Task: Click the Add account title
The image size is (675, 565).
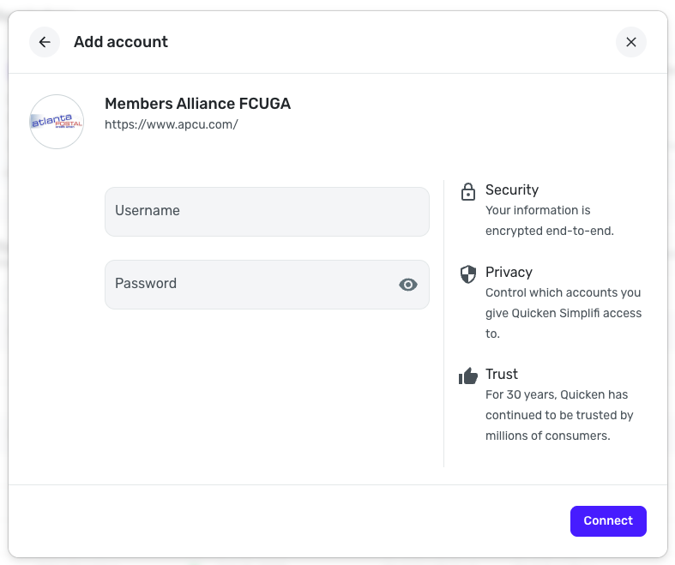Action: coord(121,42)
